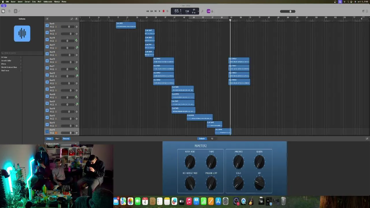Toggle Catch Playhead button above tracks
Screen dimensions: 370x208
pos(76,19)
